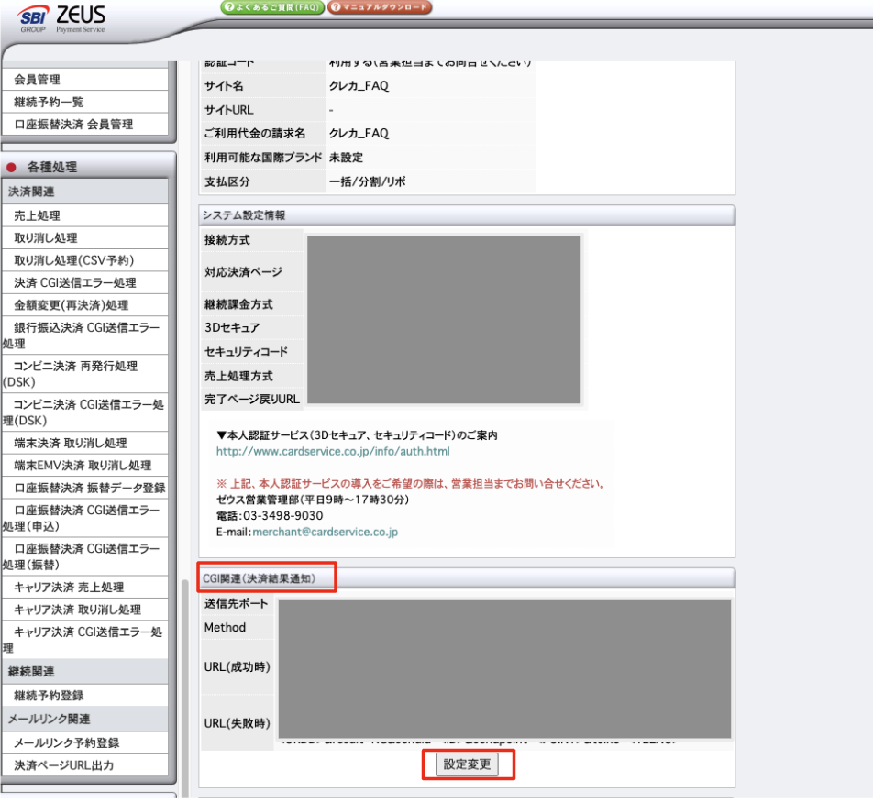Click the 継続関連 group heading
The width and height of the screenshot is (873, 802).
85,671
